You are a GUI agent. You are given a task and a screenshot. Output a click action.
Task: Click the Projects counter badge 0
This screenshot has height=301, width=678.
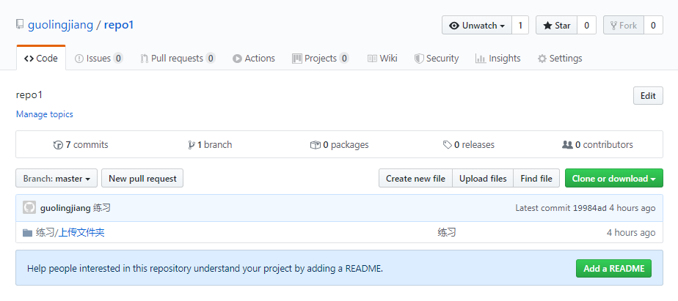(x=343, y=59)
